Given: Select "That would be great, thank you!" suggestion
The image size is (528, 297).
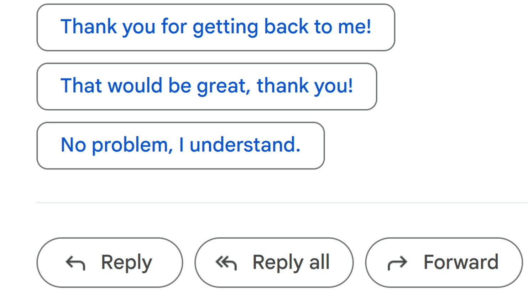Looking at the screenshot, I should pos(207,87).
